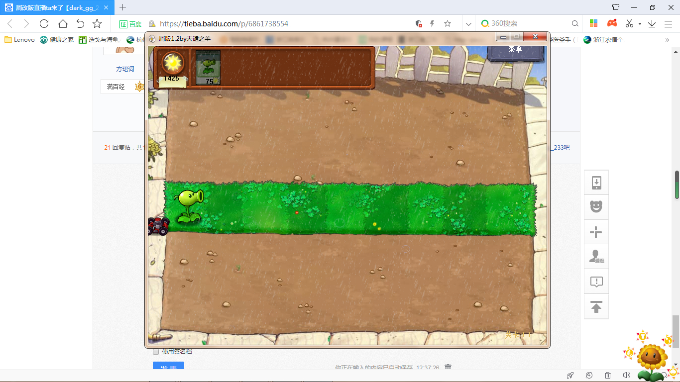Click the red lawn mower on the grass row
This screenshot has width=680, height=382.
tap(158, 226)
